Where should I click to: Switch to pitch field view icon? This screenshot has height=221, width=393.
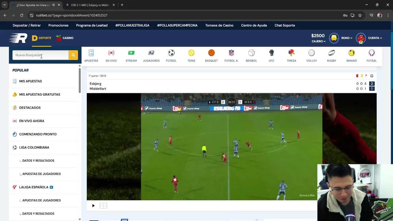tap(103, 206)
